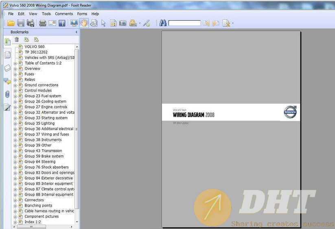Click the sign/pen with green check icon
Screen dimensions: 335x229
(147, 23)
